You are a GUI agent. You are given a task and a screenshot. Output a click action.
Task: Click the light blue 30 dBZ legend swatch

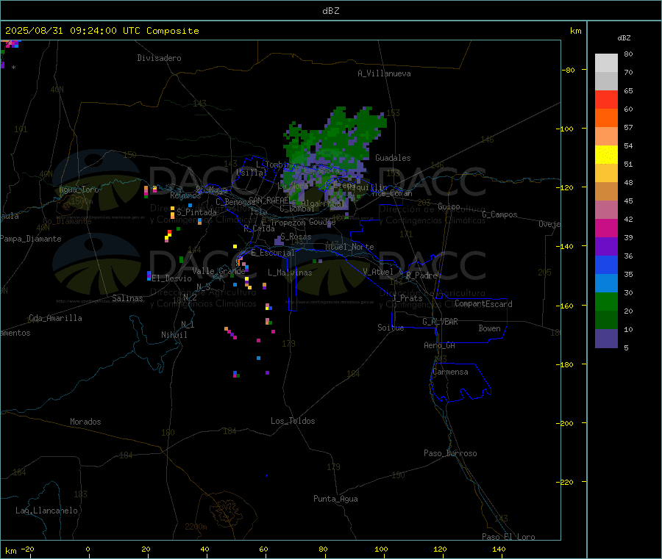coord(606,283)
